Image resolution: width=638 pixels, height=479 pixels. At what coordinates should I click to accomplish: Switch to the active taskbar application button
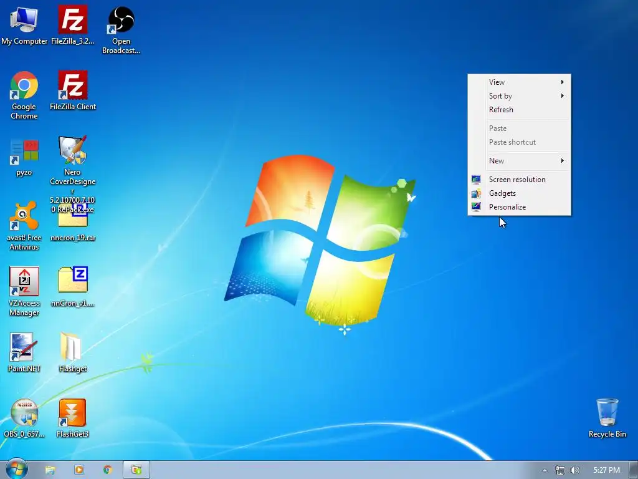tap(136, 470)
